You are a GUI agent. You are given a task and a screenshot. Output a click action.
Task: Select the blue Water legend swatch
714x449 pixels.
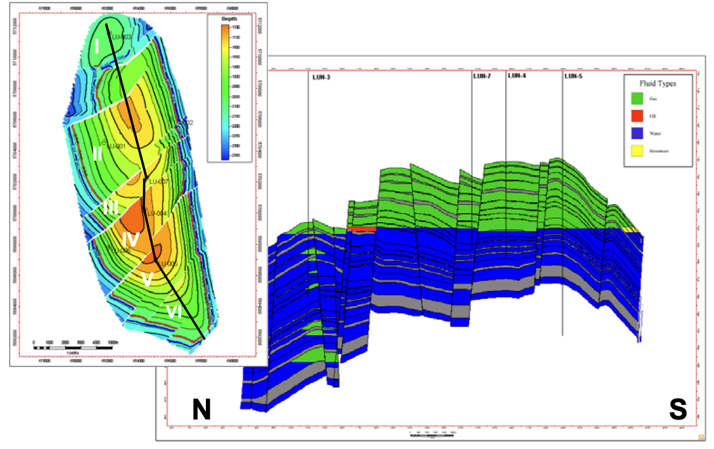pos(636,135)
